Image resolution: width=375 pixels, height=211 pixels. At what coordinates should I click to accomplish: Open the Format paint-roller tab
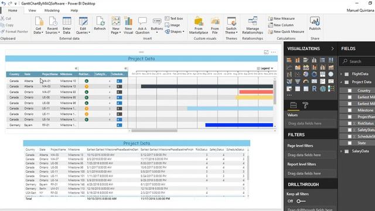click(x=305, y=105)
